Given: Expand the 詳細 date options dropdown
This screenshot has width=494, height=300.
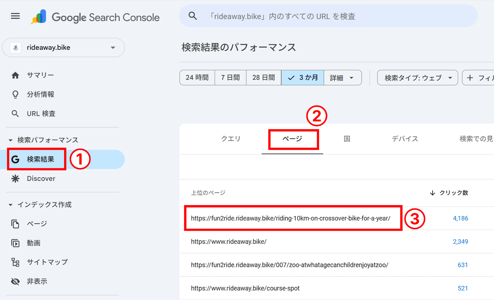Looking at the screenshot, I should [x=342, y=77].
